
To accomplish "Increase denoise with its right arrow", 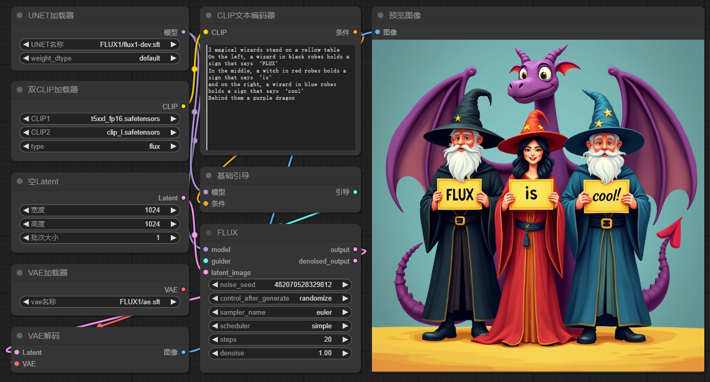I will coord(345,353).
